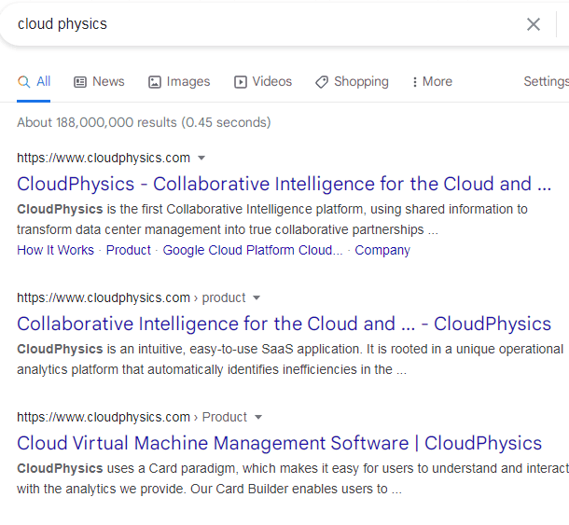
Task: Click the News tab newspaper icon
Action: 80,82
